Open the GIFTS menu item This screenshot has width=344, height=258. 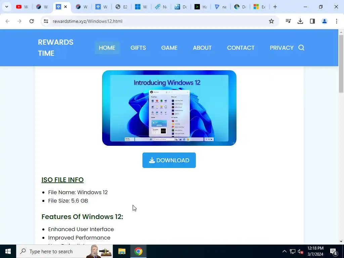coord(138,48)
